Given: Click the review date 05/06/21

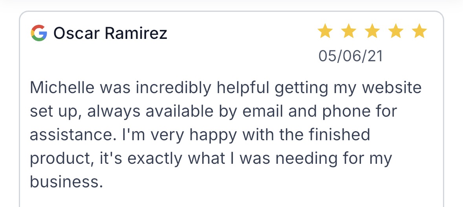Looking at the screenshot, I should pos(350,56).
